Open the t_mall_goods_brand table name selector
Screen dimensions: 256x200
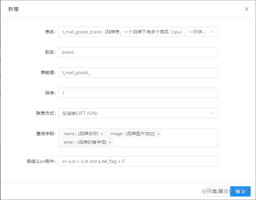[138, 32]
